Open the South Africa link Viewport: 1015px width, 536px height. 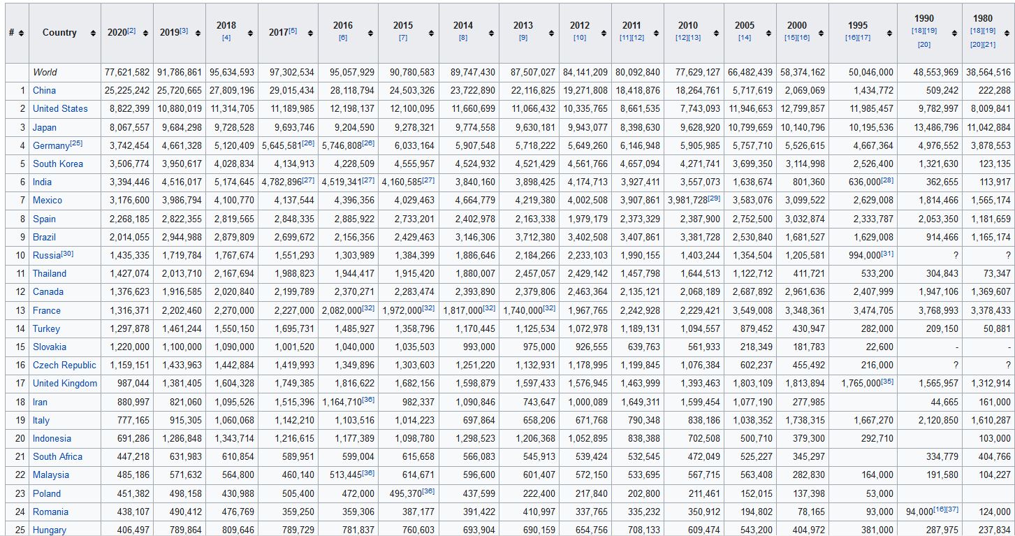(x=57, y=456)
